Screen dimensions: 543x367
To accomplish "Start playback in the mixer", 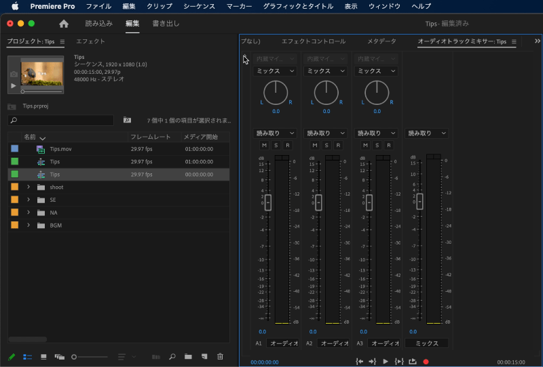I will click(x=386, y=362).
